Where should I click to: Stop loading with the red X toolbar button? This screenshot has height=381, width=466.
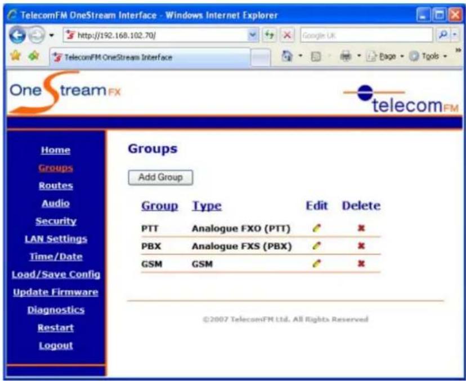(287, 35)
